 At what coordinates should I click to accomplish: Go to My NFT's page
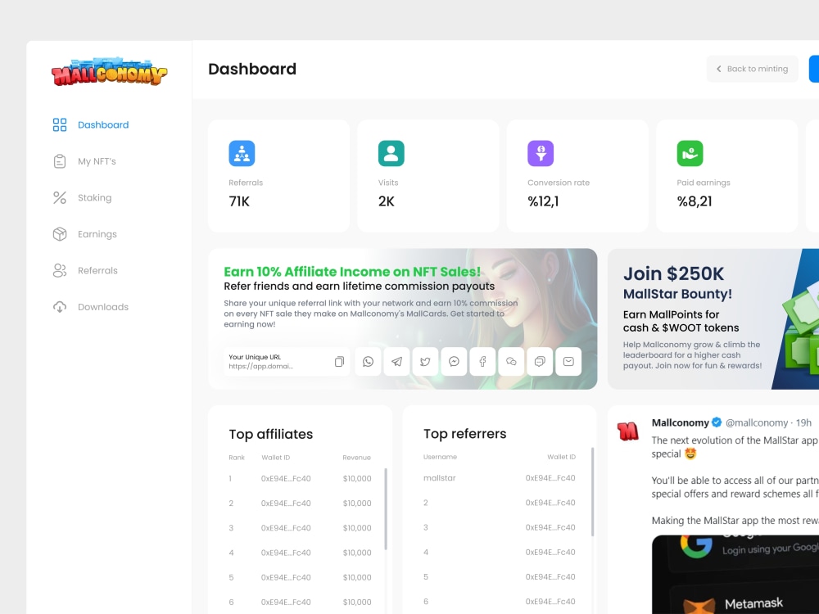(x=84, y=161)
